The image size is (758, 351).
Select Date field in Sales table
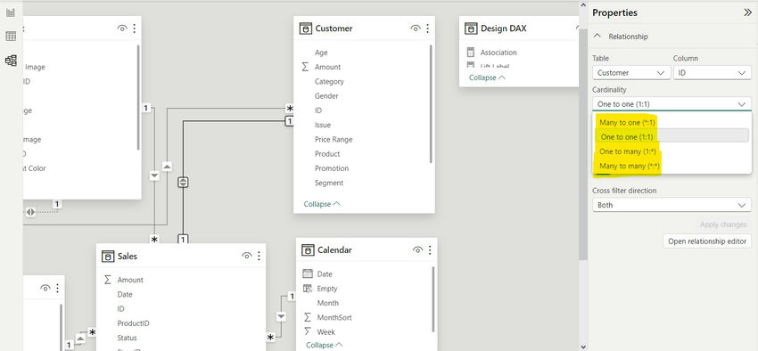[x=125, y=294]
